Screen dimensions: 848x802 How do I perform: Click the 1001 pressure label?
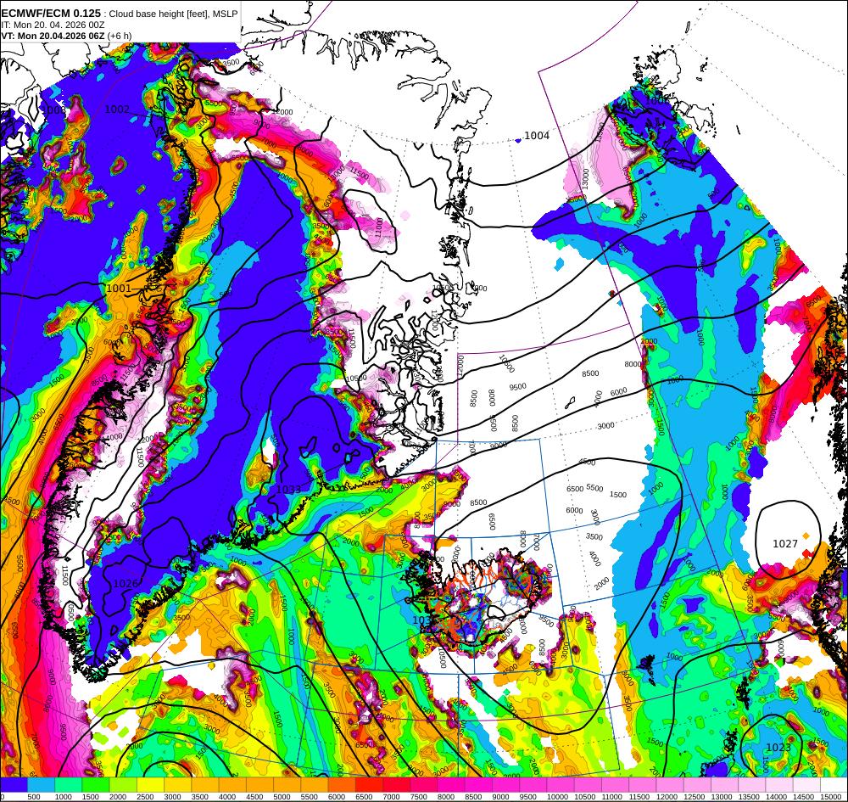(119, 289)
